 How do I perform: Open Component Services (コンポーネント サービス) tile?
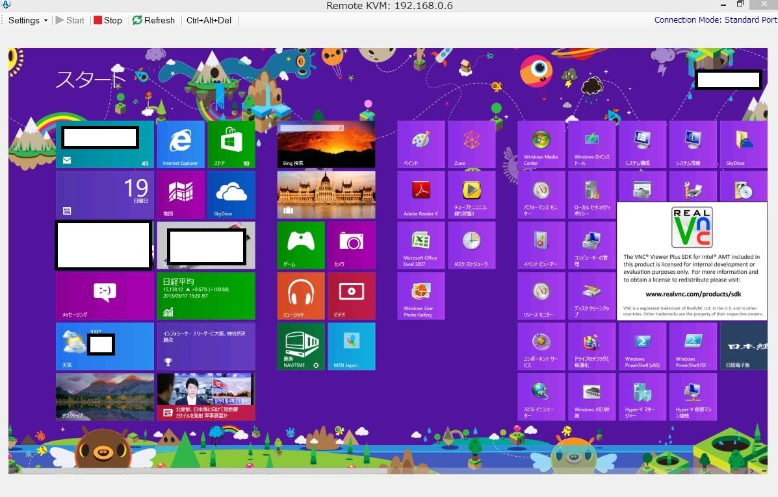tap(541, 346)
